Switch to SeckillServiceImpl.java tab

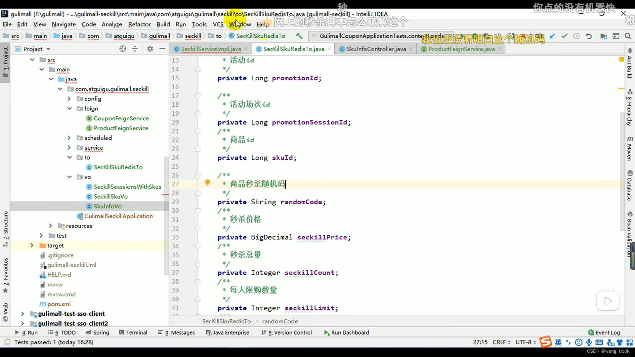[x=211, y=49]
